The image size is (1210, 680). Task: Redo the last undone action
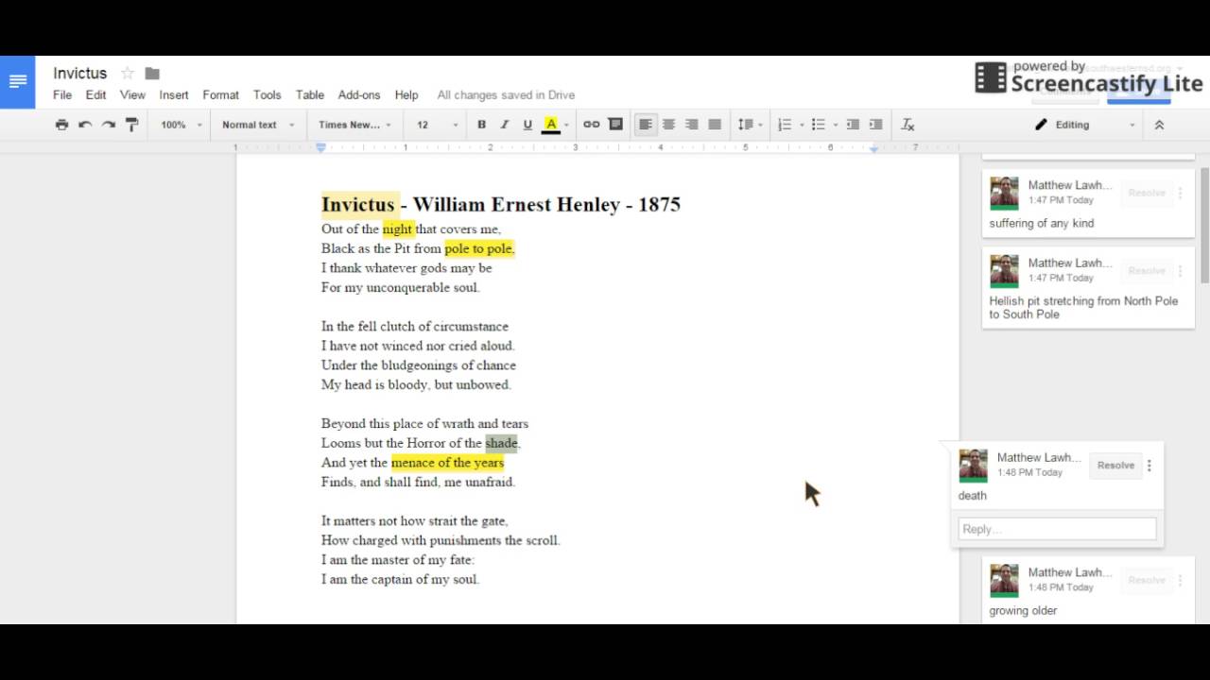[109, 125]
